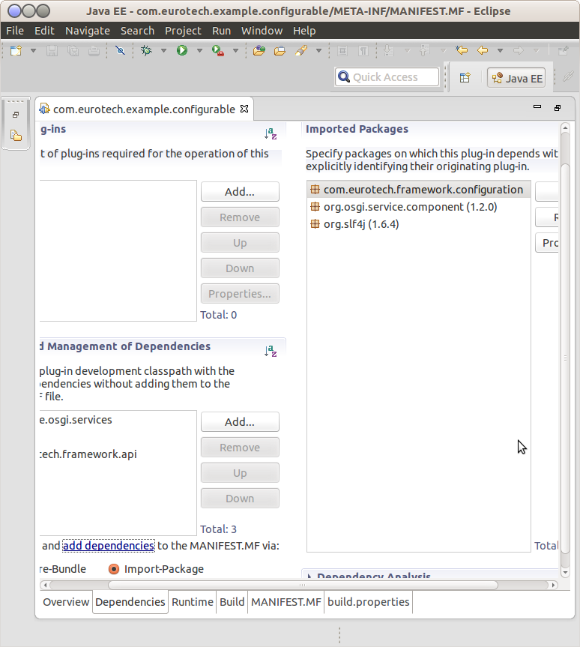The width and height of the screenshot is (580, 647).
Task: Maximize the editor area
Action: (558, 108)
